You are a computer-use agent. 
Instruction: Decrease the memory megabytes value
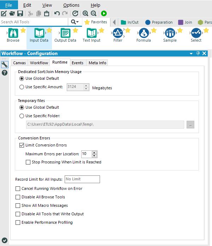tap(86, 89)
